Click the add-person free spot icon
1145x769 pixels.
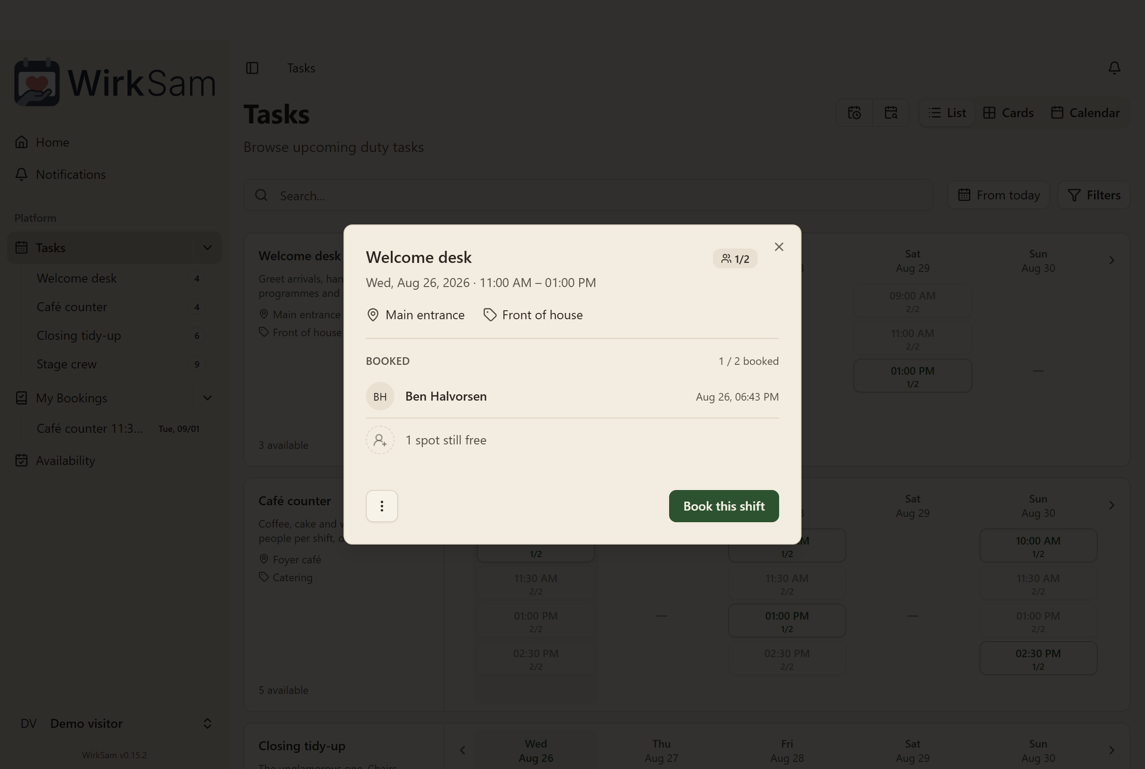[x=380, y=440]
